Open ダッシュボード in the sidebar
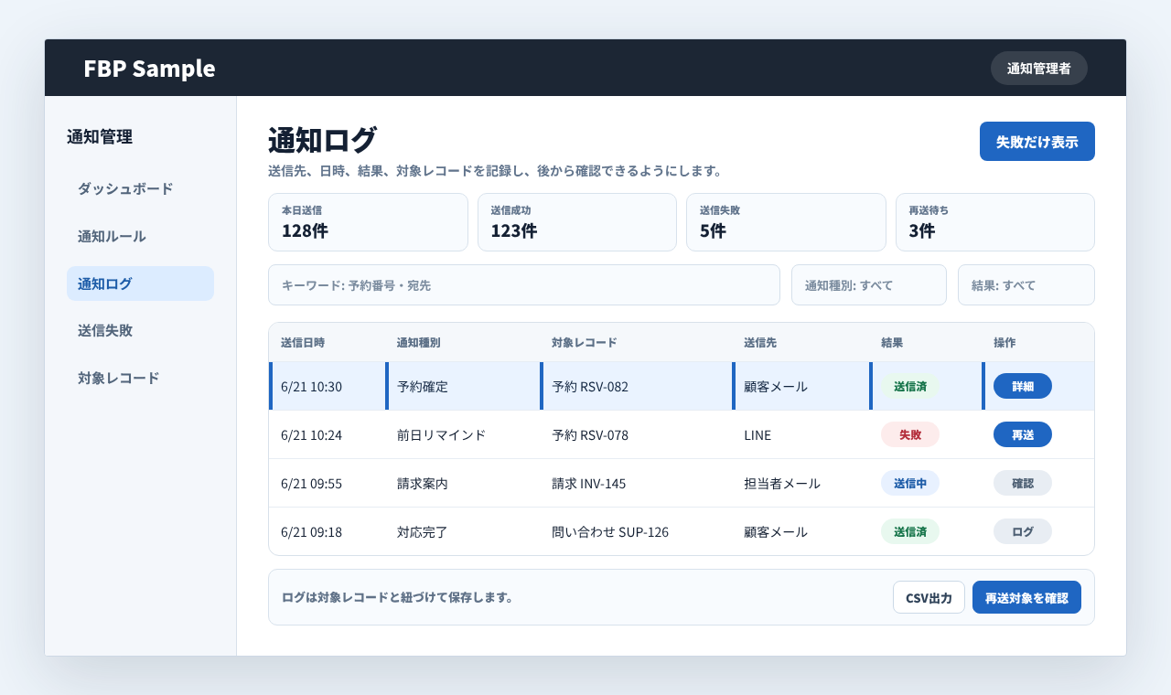The width and height of the screenshot is (1171, 695). 140,188
